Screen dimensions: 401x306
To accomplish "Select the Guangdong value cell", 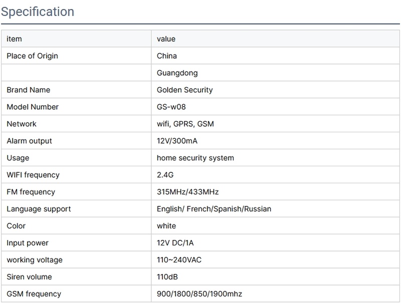I will (177, 73).
